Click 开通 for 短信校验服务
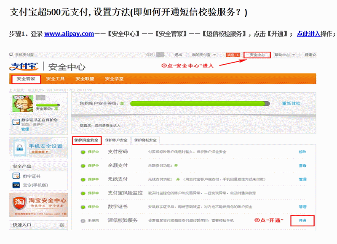Viewport: 337px width, 244px height. click(x=302, y=220)
